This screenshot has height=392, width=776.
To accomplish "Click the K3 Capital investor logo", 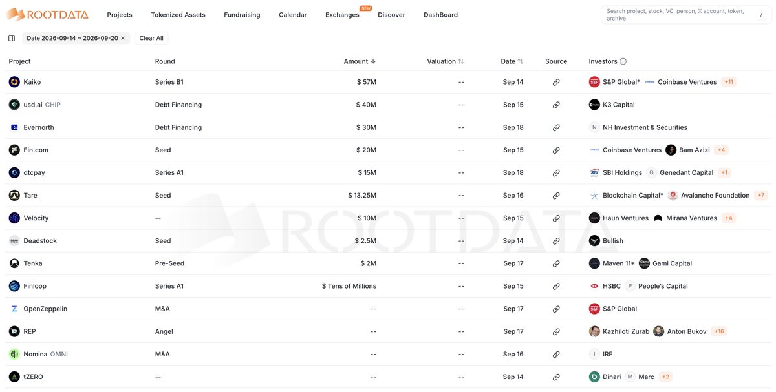I will point(594,105).
